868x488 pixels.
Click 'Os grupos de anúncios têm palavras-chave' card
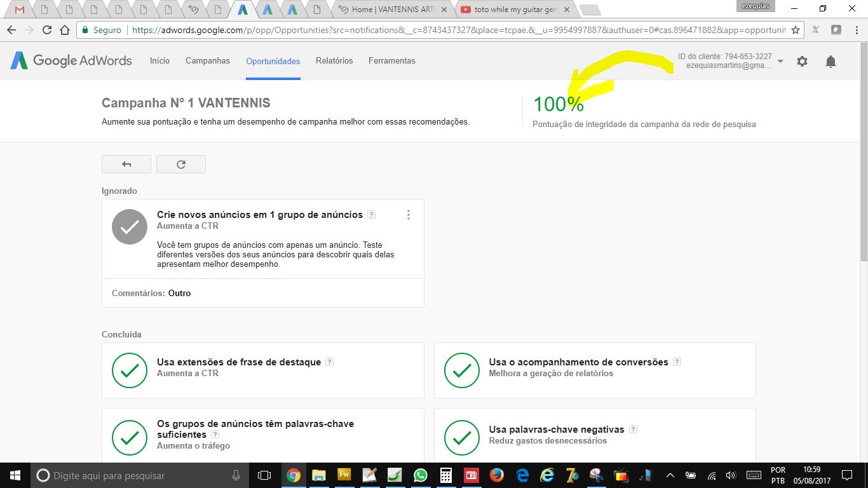[x=263, y=435]
